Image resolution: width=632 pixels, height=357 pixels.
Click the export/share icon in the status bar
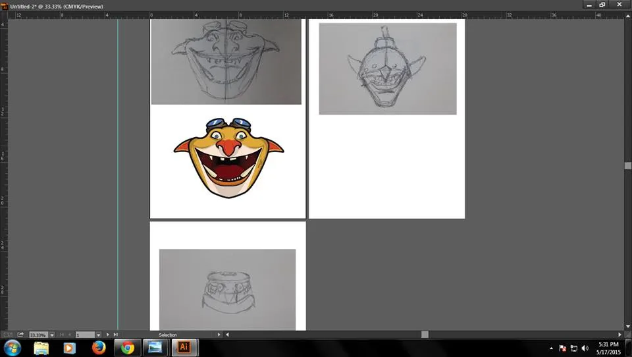(x=20, y=335)
